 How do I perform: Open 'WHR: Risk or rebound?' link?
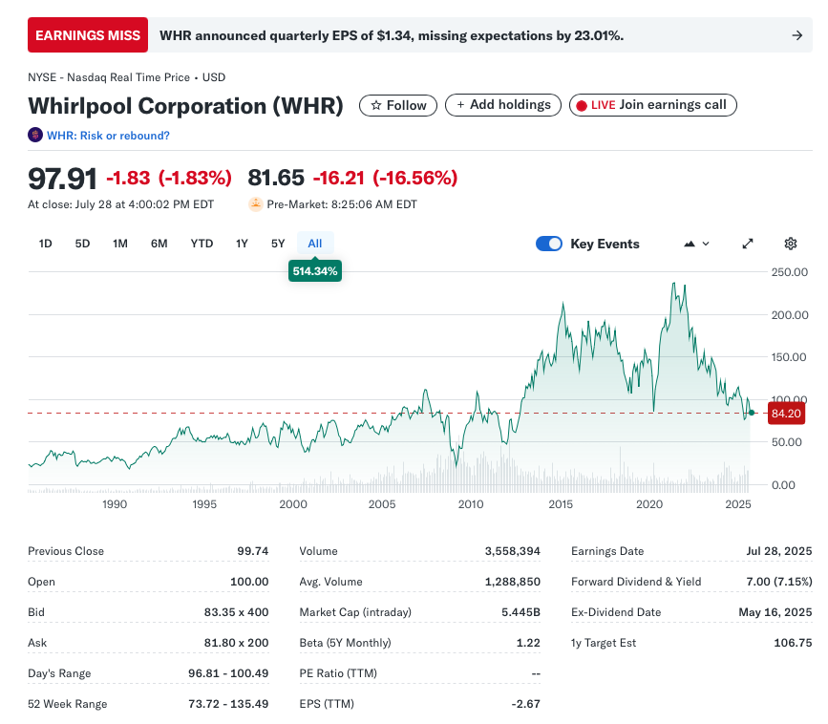click(108, 136)
